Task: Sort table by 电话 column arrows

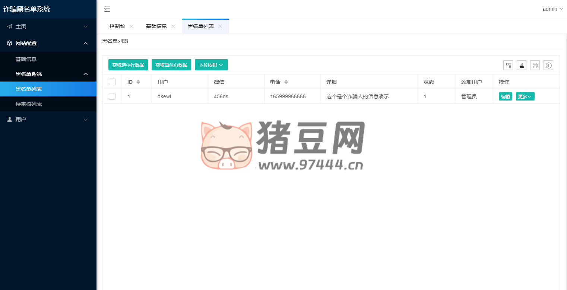Action: pos(286,82)
